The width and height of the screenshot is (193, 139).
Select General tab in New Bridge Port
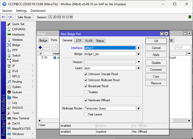coord(67,41)
